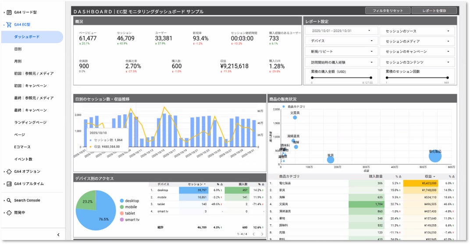
Task: Go to next page of device table
Action: click(x=262, y=234)
